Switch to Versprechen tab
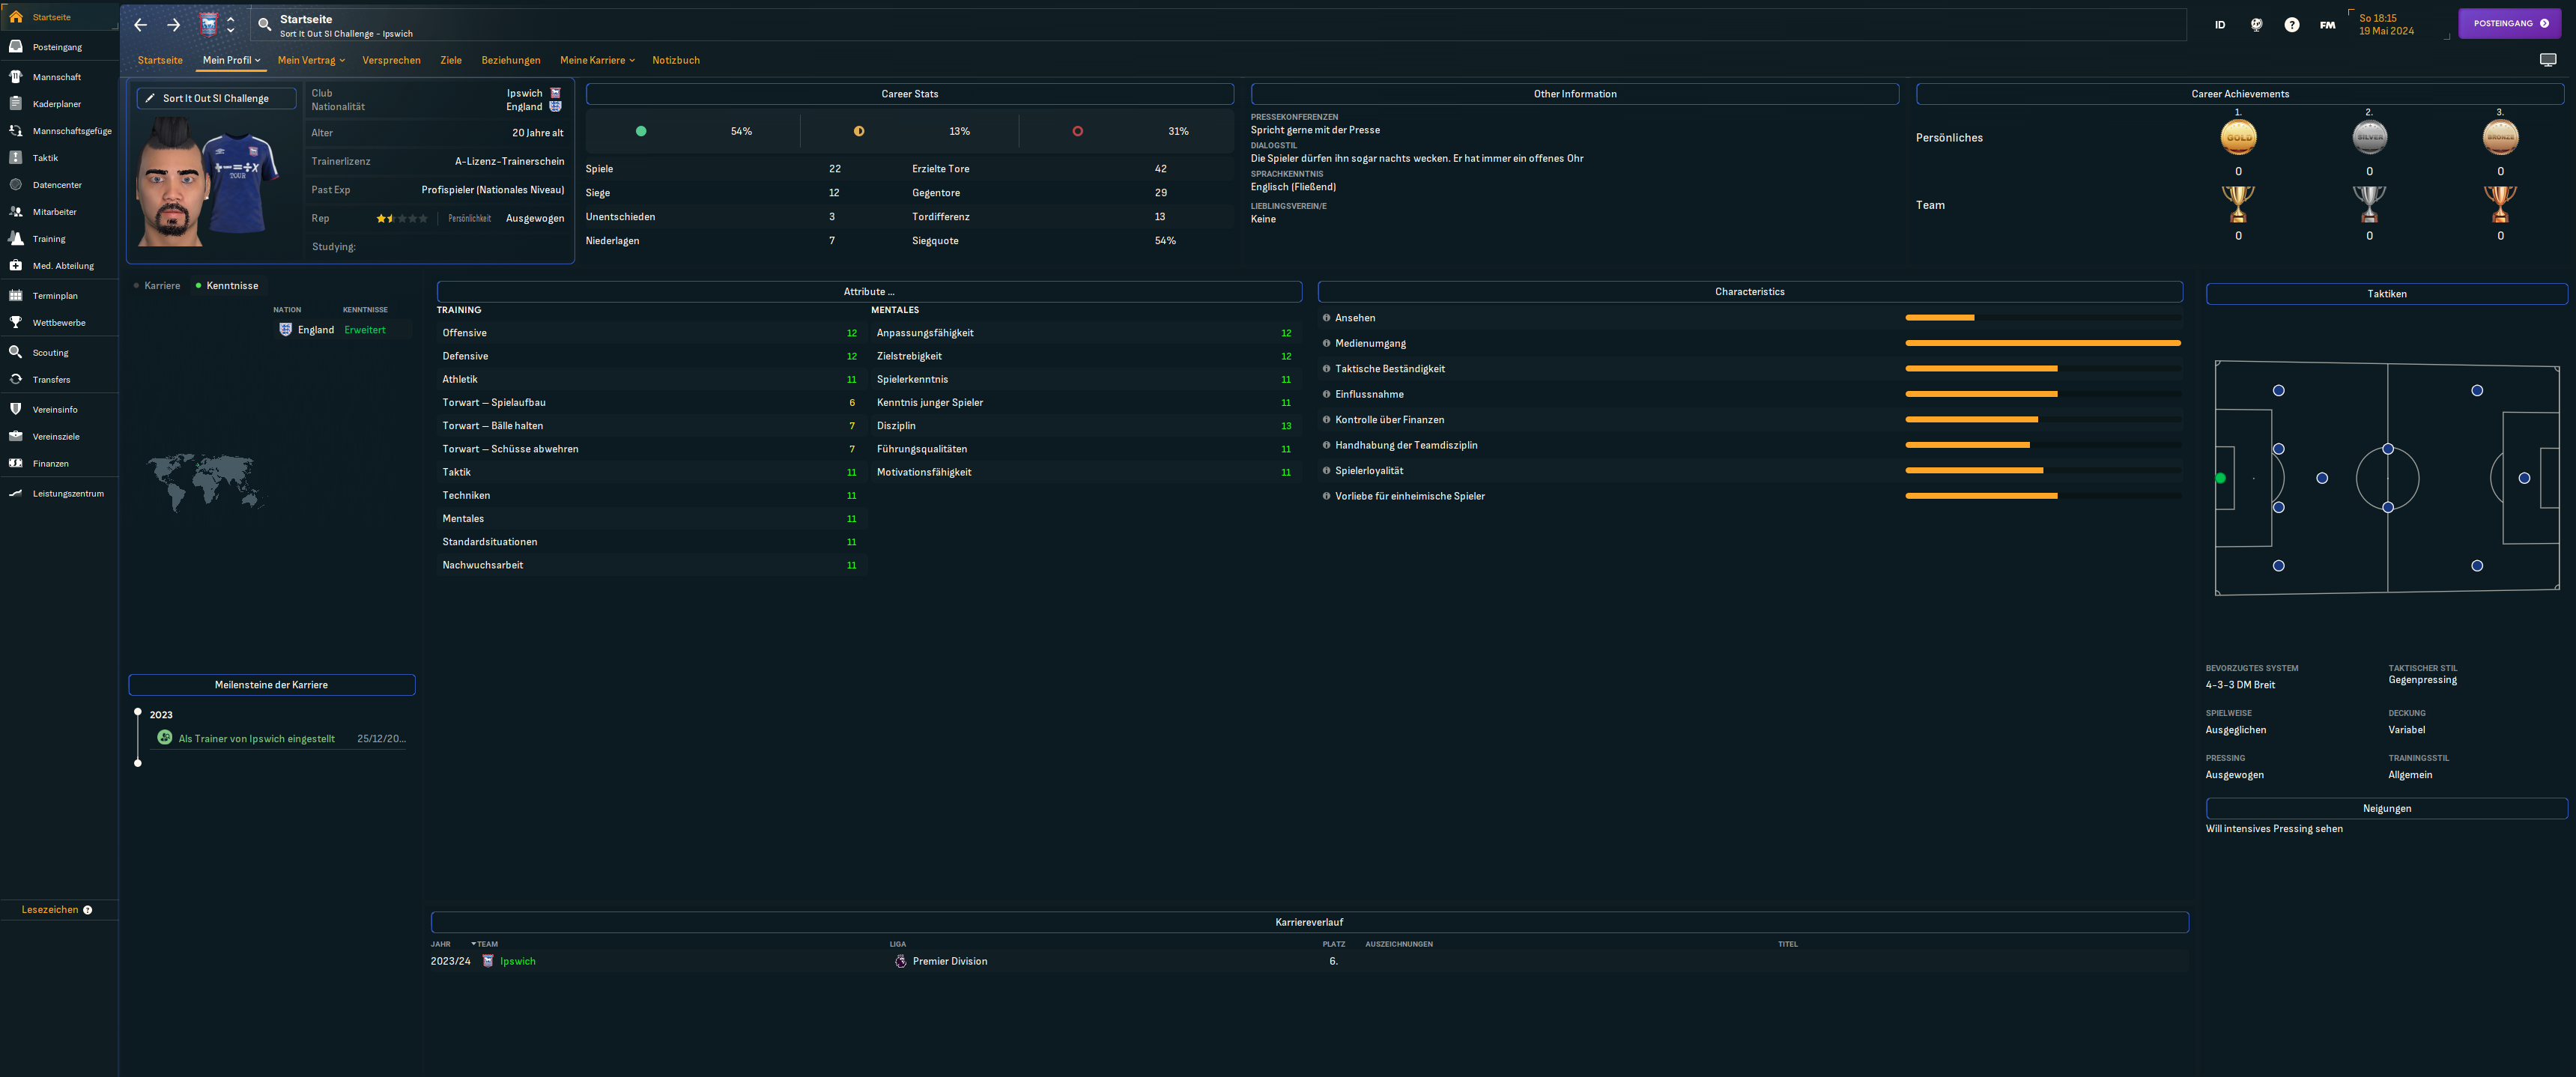Viewport: 2576px width, 1077px height. click(x=391, y=60)
